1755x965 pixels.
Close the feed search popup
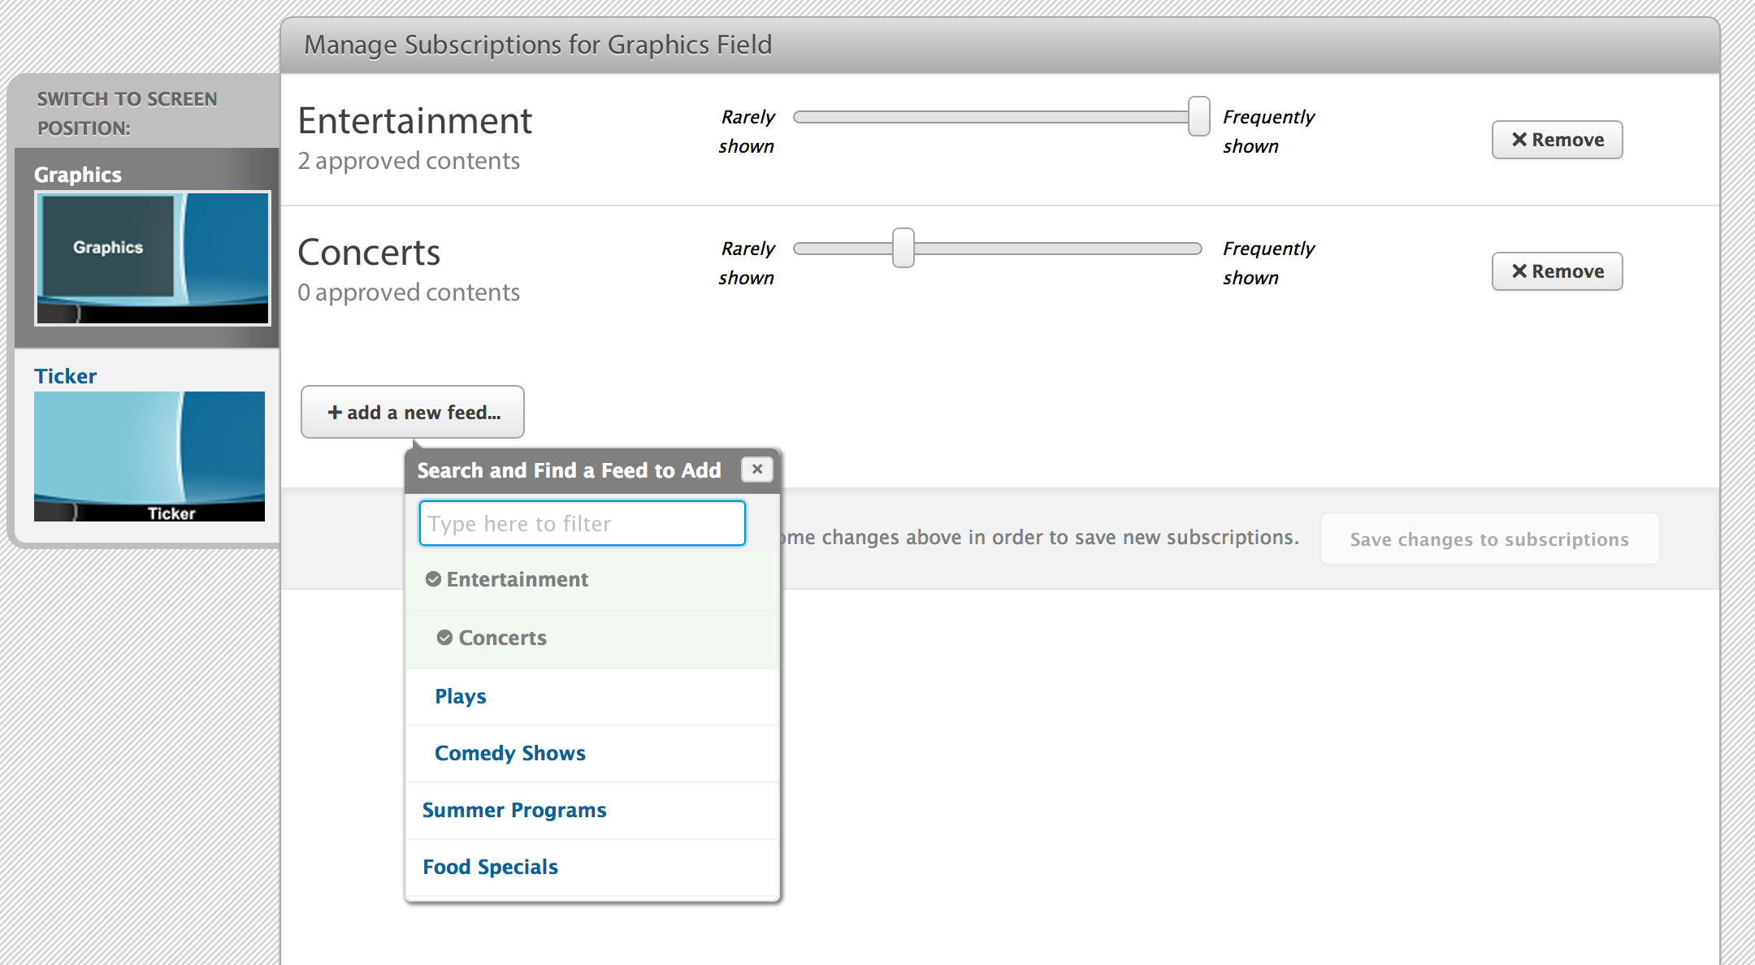(x=756, y=470)
